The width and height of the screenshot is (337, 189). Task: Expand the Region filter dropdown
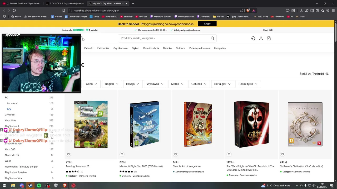tap(112, 84)
